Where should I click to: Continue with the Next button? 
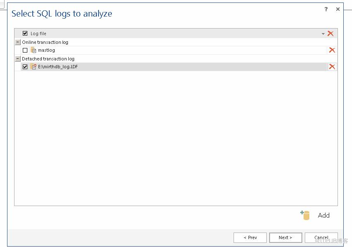(286, 237)
